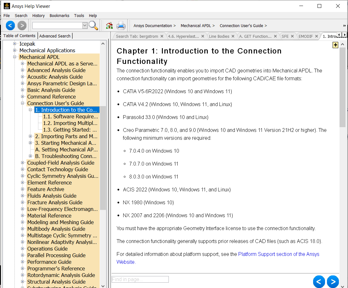Close the SFE tab
The width and height of the screenshot is (348, 288).
[x=292, y=36]
